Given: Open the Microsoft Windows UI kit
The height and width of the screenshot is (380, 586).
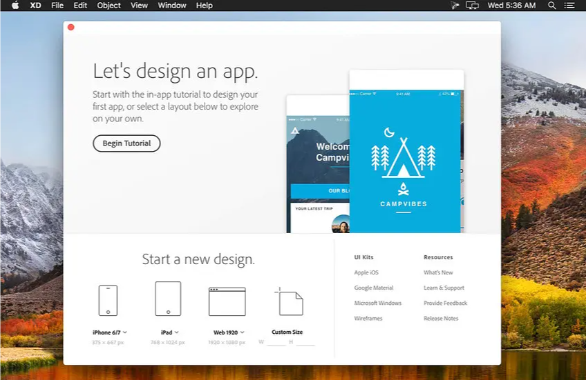Looking at the screenshot, I should (378, 303).
